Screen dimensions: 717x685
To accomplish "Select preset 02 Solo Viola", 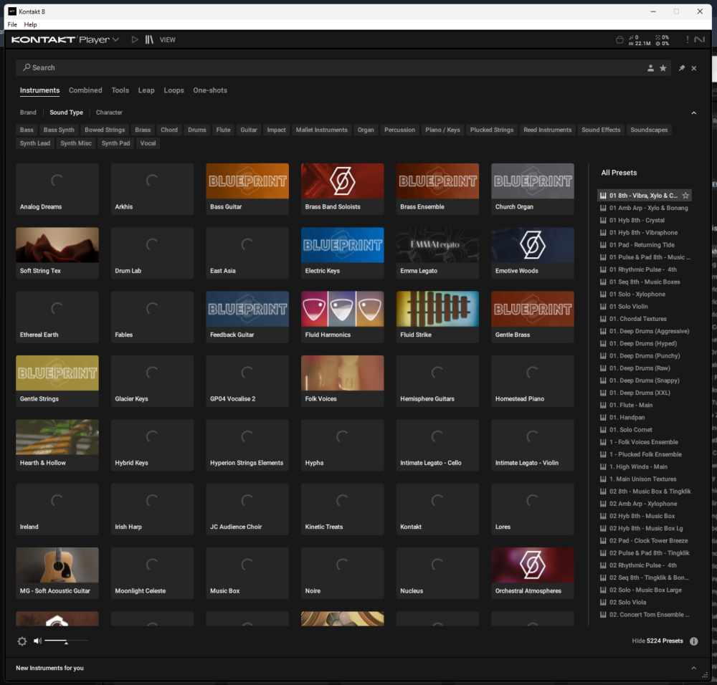I will point(645,603).
